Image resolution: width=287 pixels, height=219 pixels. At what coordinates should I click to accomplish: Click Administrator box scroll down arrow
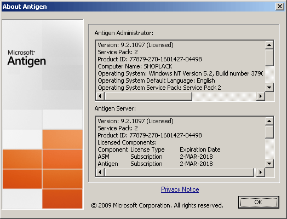[269, 88]
